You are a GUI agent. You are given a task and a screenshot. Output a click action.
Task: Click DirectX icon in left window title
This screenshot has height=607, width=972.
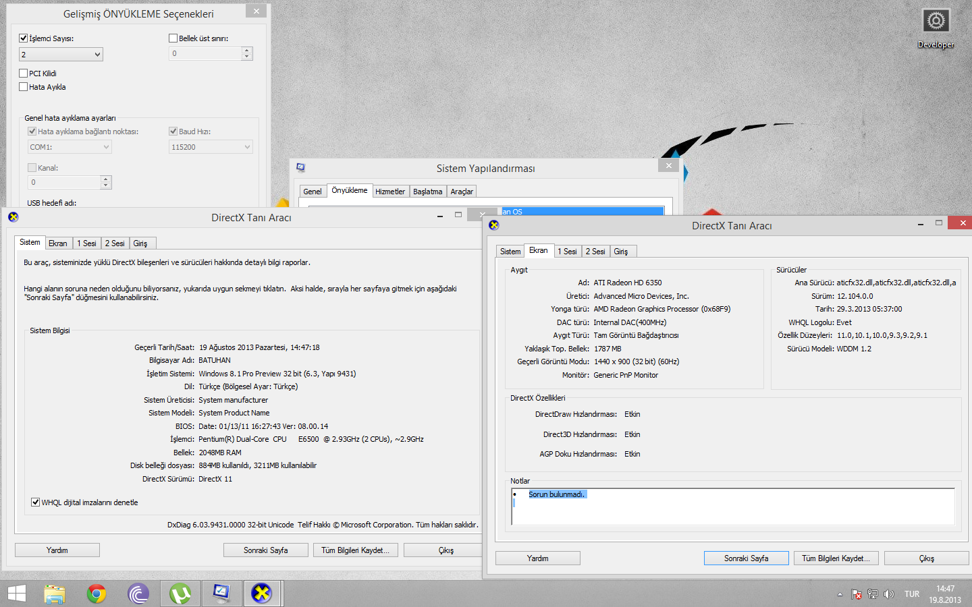coord(13,216)
